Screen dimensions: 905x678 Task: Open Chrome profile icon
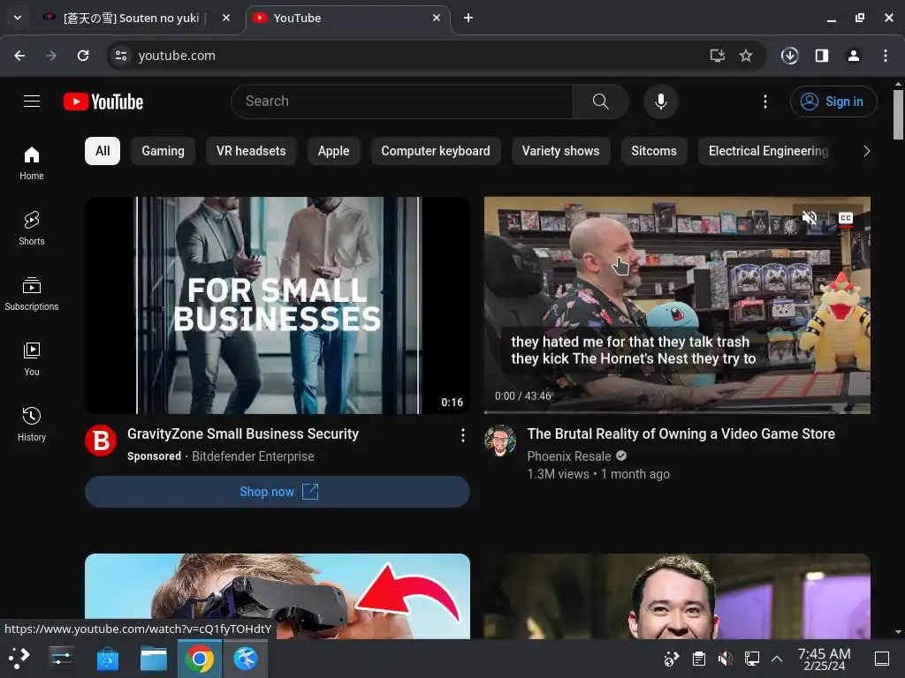[x=854, y=56]
